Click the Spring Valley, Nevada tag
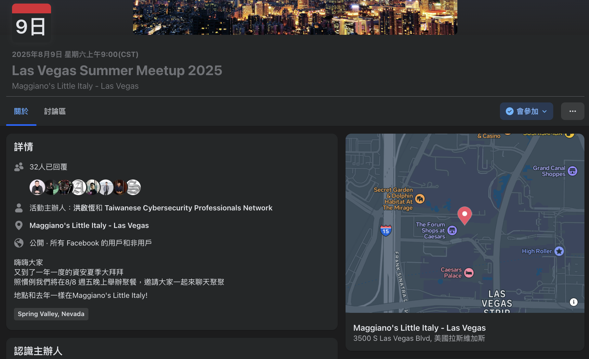Image resolution: width=589 pixels, height=359 pixels. point(51,314)
